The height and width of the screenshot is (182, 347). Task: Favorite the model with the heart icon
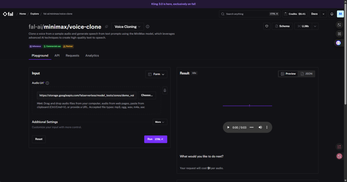267,26
